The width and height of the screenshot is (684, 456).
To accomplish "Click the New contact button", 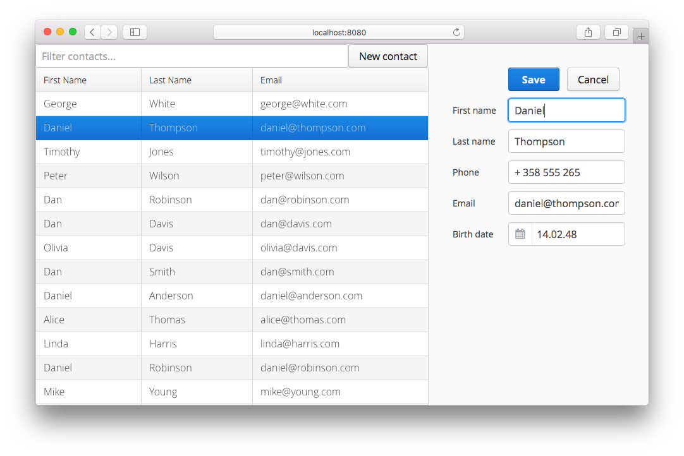I will click(x=388, y=56).
